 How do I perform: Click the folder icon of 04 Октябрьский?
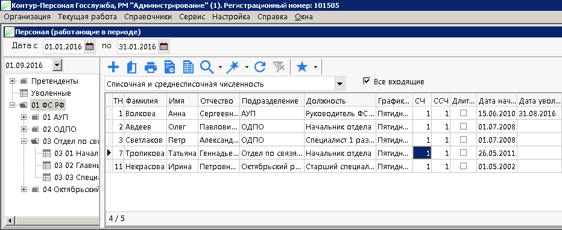pyautogui.click(x=35, y=189)
